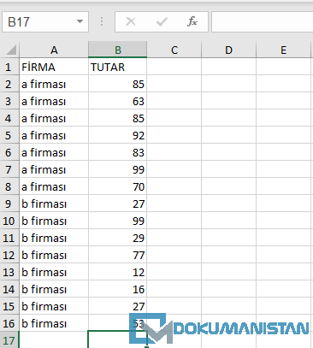313x348 pixels.
Task: Select cell B2 with value 85
Action: click(118, 84)
